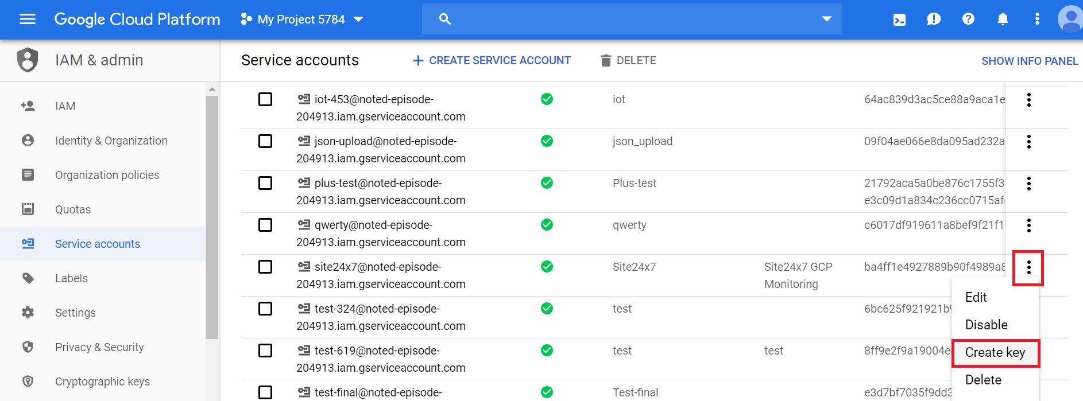Select the qwerty account checkbox

point(265,225)
